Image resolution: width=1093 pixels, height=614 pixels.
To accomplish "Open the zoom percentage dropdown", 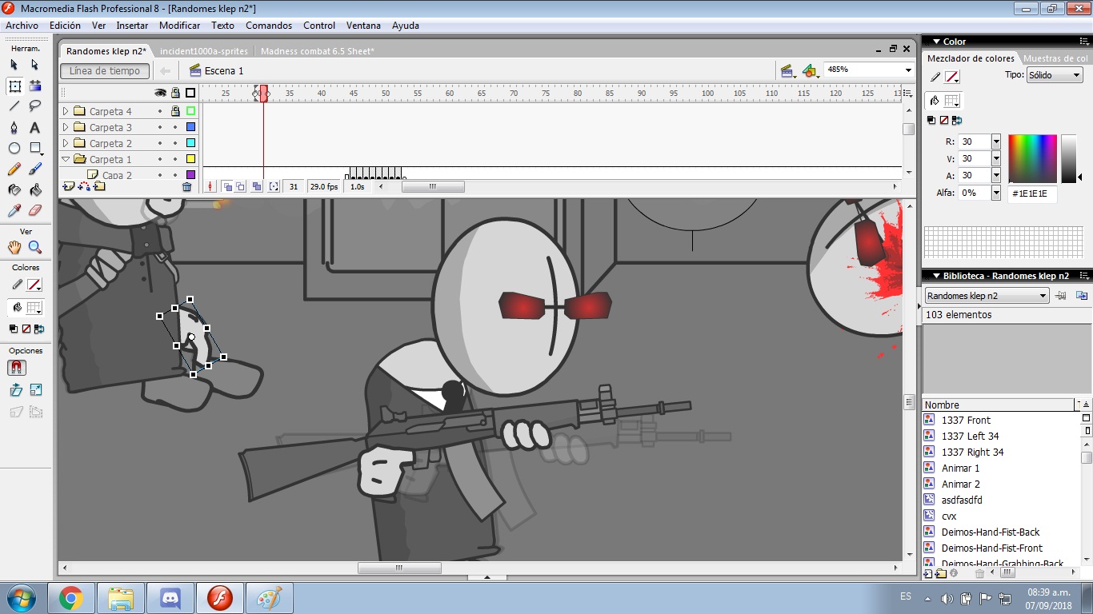I will coord(908,70).
